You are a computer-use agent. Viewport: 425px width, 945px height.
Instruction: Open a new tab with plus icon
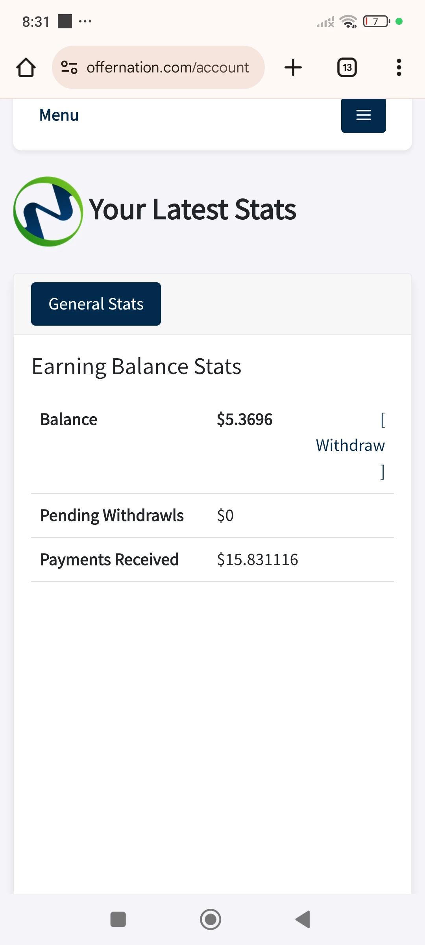pos(293,67)
